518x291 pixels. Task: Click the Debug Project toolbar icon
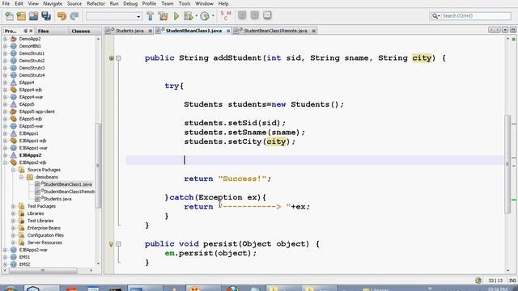pyautogui.click(x=189, y=16)
